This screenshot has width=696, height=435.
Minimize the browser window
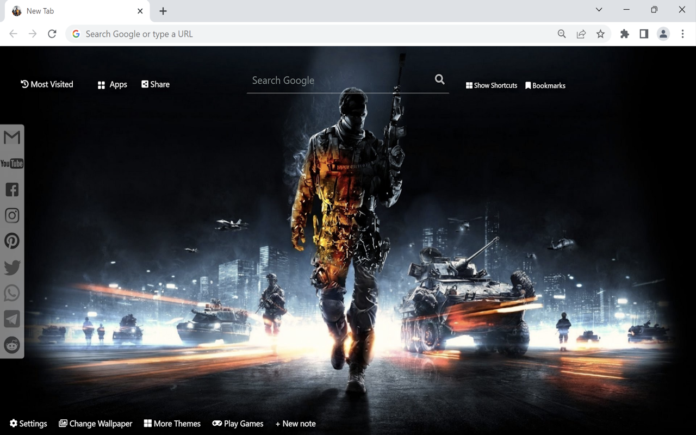(x=627, y=10)
